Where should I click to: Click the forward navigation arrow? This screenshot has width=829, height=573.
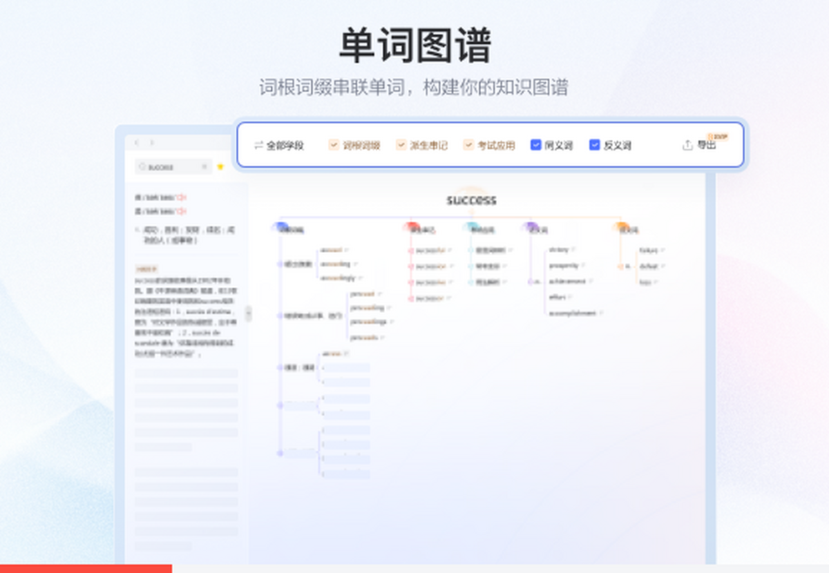point(152,143)
